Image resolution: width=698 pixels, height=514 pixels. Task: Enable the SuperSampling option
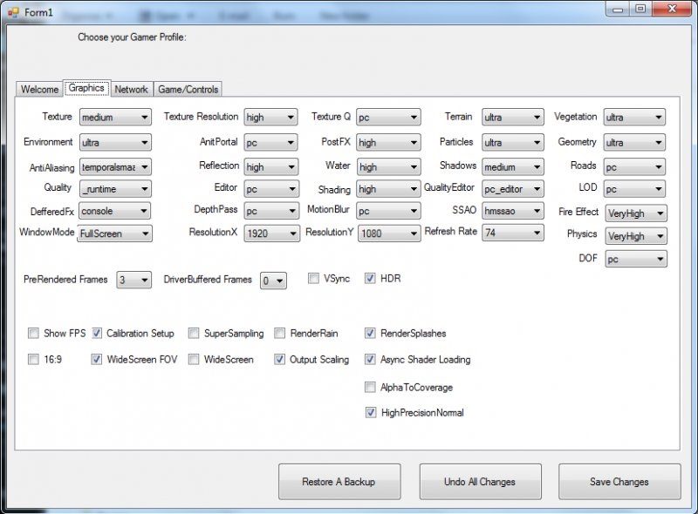194,333
